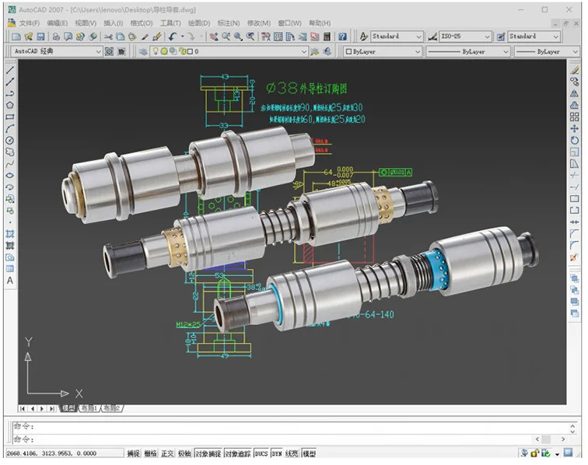Toggle 对象捕捉 object snap button
This screenshot has height=465, width=588.
(x=208, y=453)
